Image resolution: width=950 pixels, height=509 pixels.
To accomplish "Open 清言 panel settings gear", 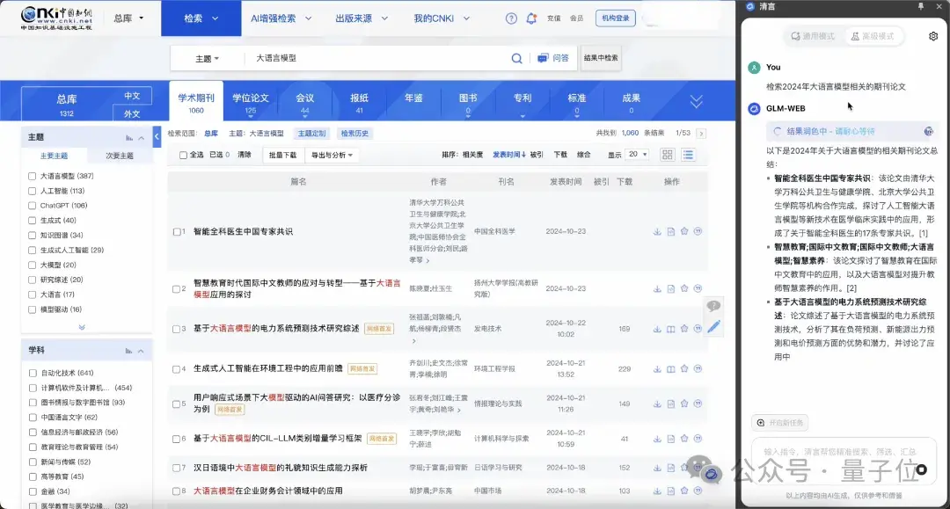I will pos(933,36).
